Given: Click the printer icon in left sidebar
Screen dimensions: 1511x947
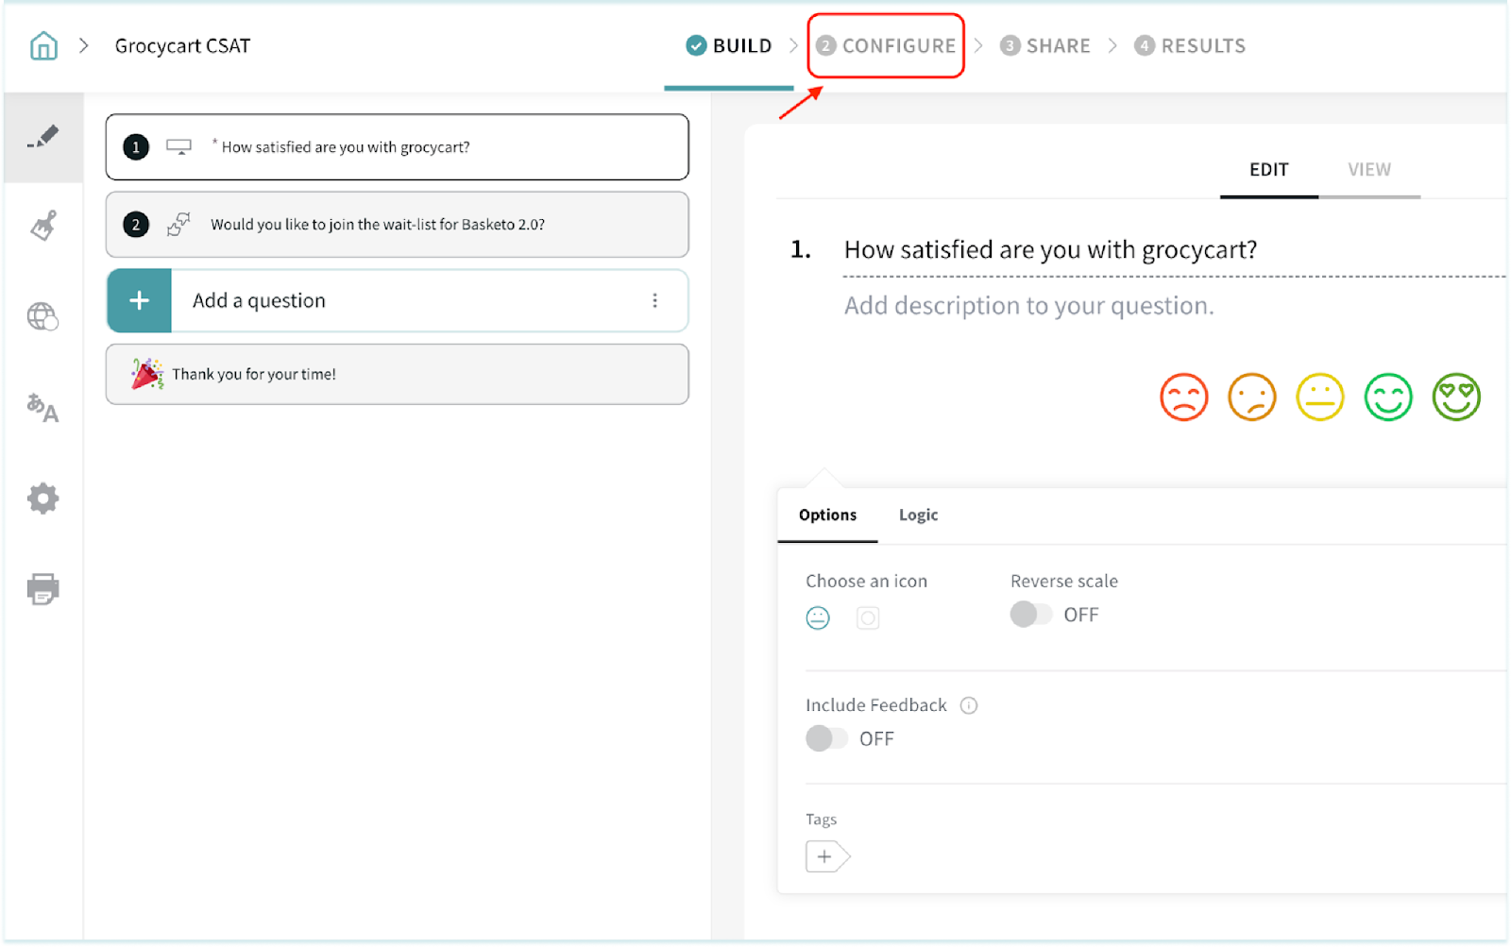Looking at the screenshot, I should [42, 588].
